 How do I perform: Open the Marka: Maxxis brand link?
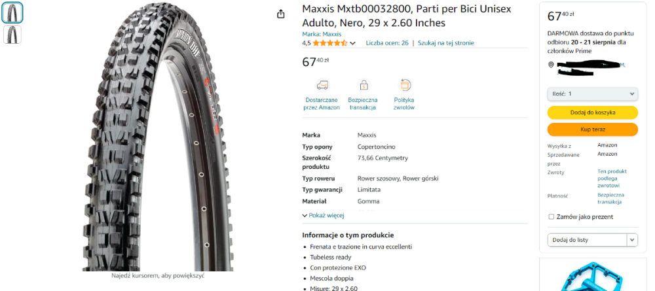(x=322, y=34)
